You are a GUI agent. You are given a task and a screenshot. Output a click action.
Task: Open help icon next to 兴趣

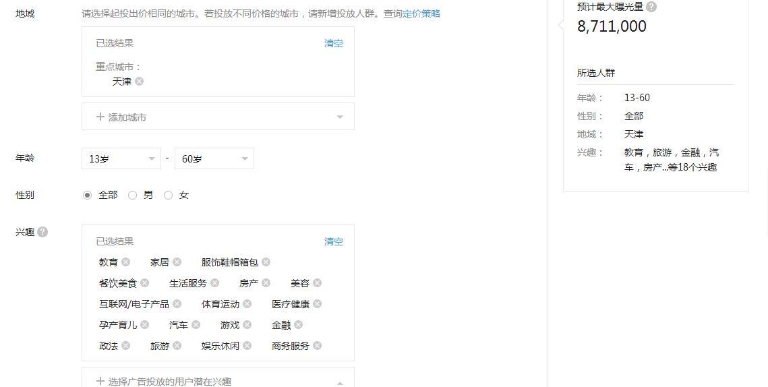(x=42, y=232)
